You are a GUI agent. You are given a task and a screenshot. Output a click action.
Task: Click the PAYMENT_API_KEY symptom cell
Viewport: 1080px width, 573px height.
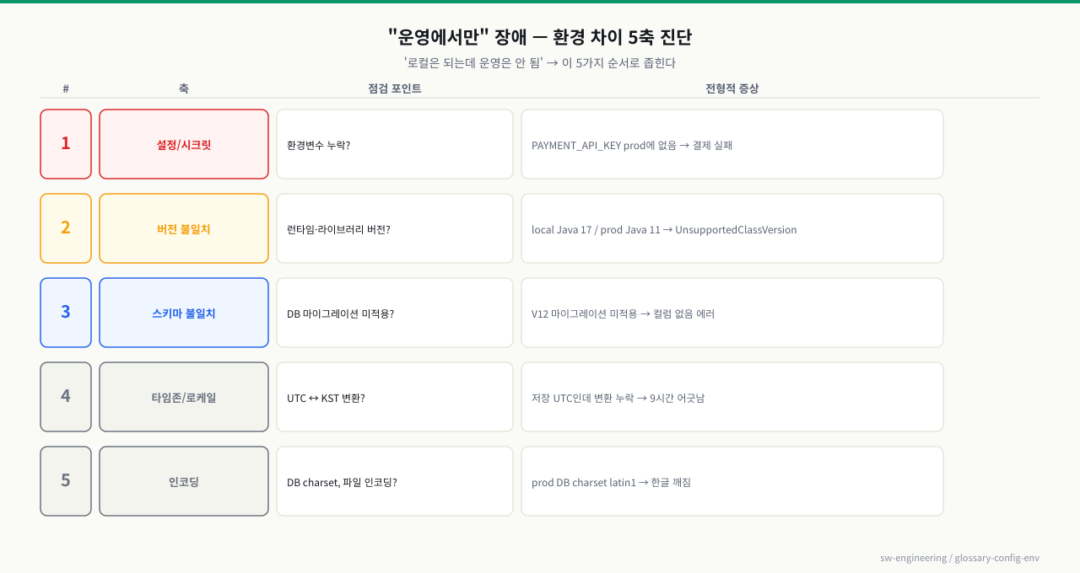(x=732, y=144)
